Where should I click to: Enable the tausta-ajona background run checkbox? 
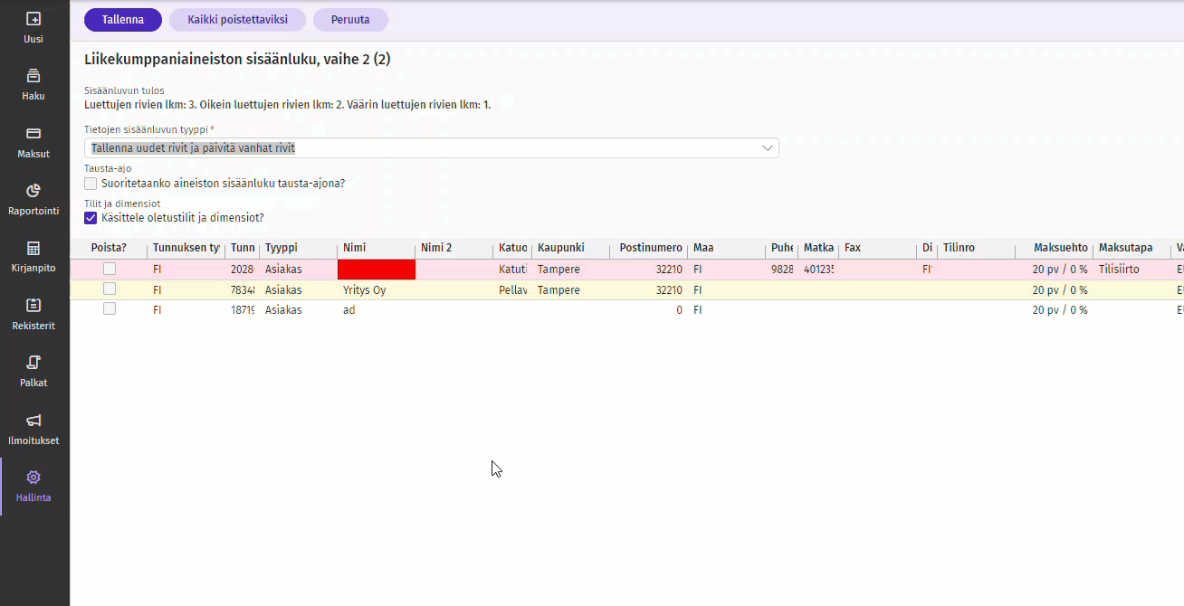coord(91,184)
